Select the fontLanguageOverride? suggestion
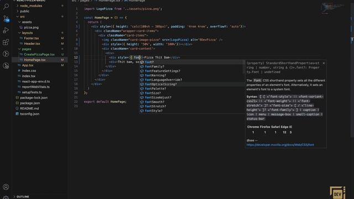Viewport: 354px width, 199px height. click(x=192, y=80)
